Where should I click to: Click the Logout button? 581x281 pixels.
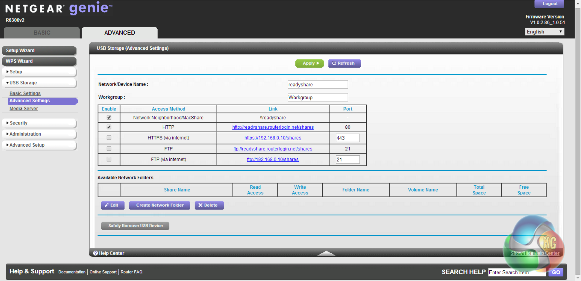[549, 4]
